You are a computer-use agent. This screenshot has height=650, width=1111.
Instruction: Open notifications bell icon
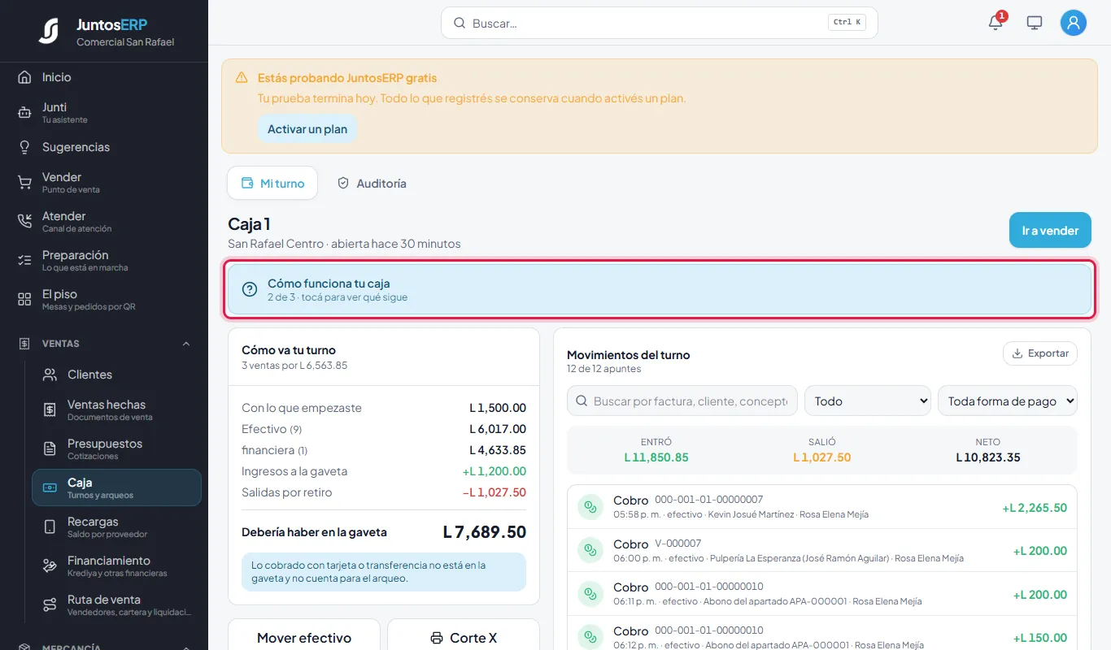996,23
